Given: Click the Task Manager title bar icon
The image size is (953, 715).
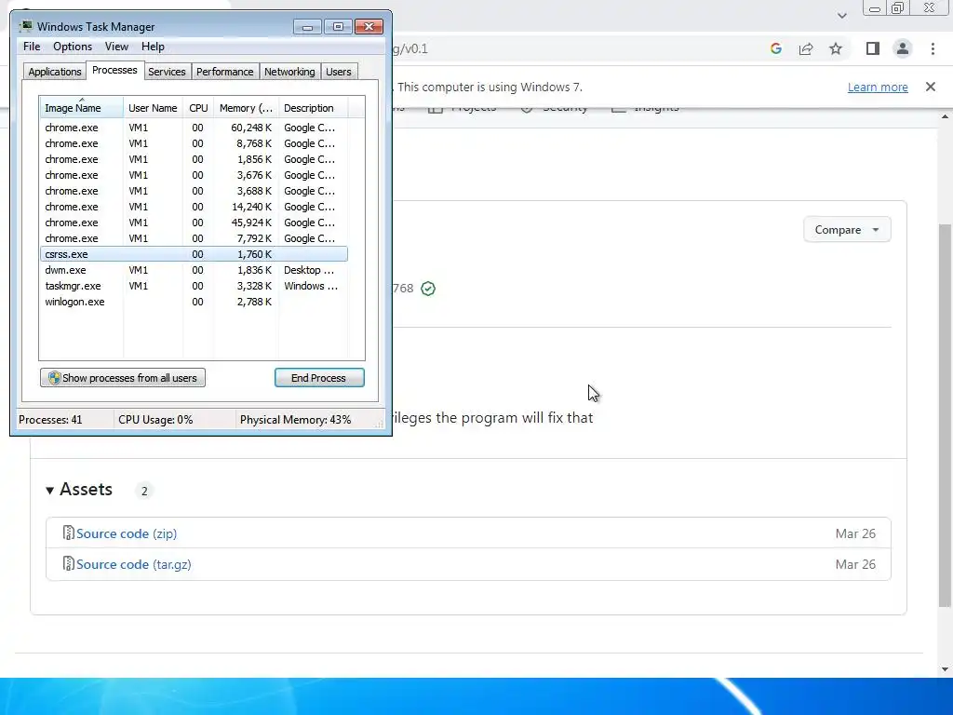Looking at the screenshot, I should pyautogui.click(x=25, y=26).
